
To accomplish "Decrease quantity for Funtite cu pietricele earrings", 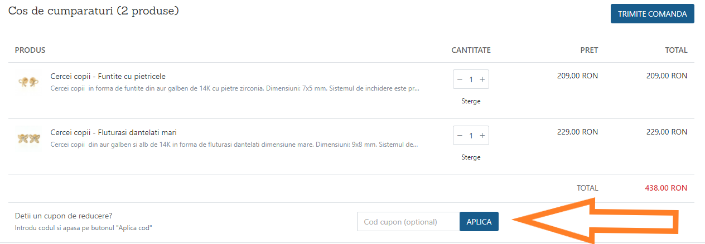I will pyautogui.click(x=460, y=79).
